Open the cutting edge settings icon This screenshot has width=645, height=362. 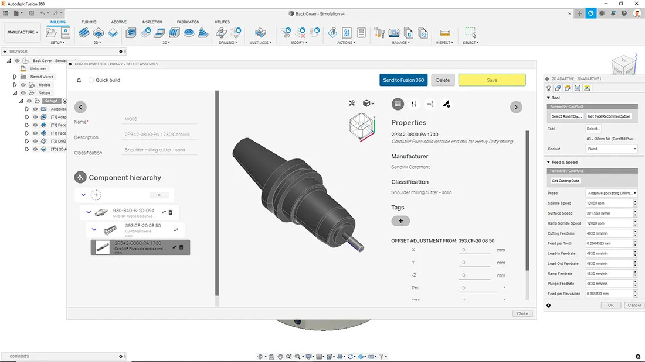(446, 104)
